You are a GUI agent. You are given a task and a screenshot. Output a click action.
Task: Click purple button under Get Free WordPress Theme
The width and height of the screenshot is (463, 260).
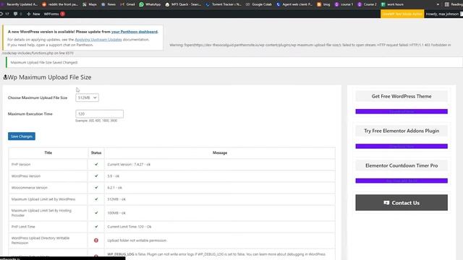[402, 111]
